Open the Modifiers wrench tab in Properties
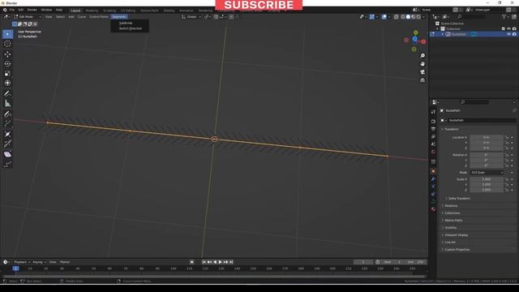Image resolution: width=519 pixels, height=292 pixels. tap(433, 179)
